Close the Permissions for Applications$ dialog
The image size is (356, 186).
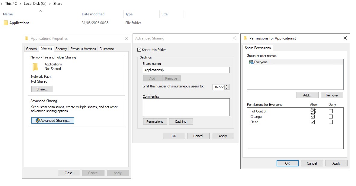click(345, 38)
